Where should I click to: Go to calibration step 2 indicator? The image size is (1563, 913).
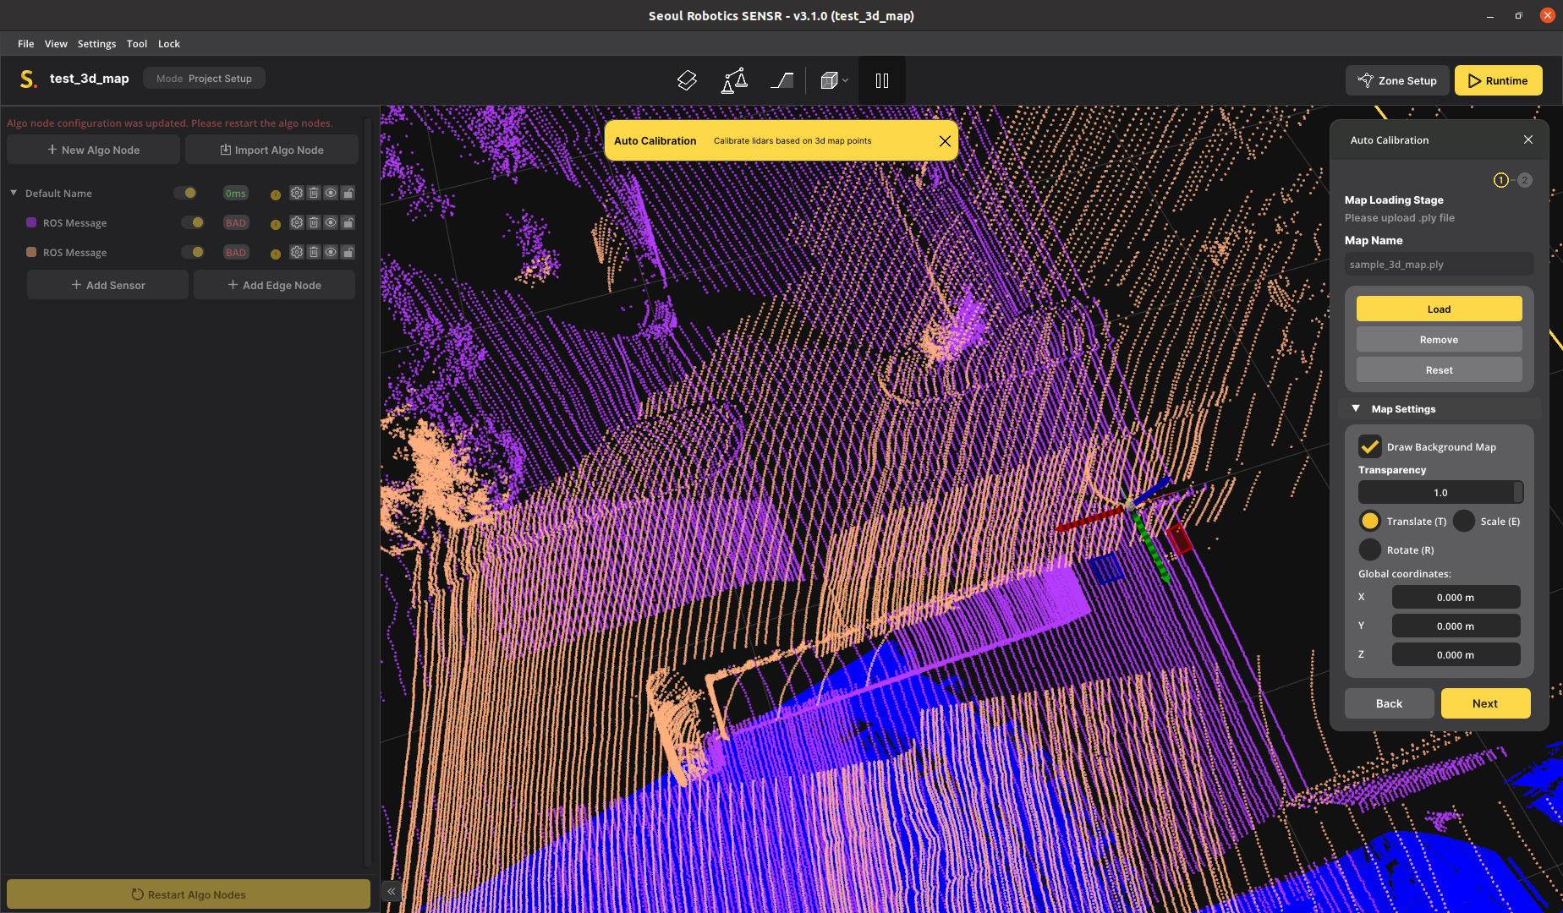[x=1524, y=180]
